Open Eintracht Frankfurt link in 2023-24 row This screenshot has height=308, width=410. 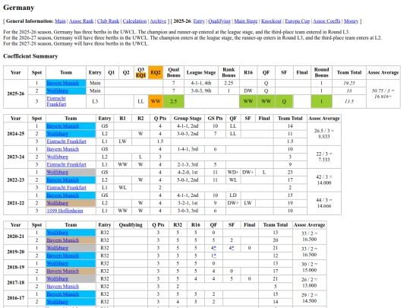click(66, 164)
